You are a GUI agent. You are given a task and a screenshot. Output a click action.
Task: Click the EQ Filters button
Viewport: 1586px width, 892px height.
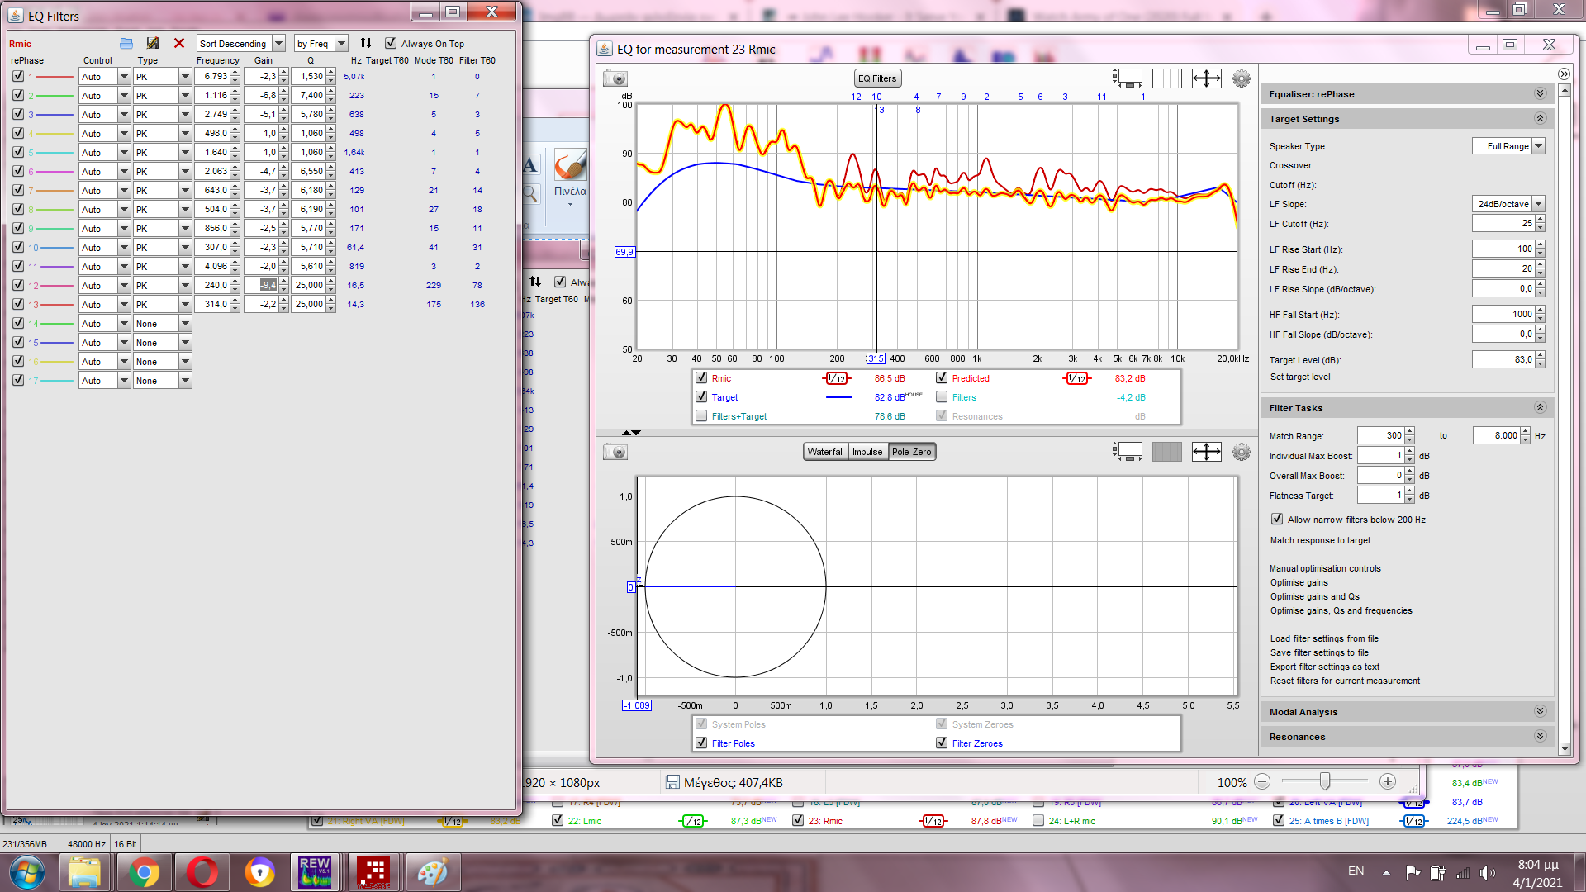877,78
